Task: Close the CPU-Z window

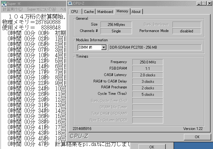Action: 209,3
